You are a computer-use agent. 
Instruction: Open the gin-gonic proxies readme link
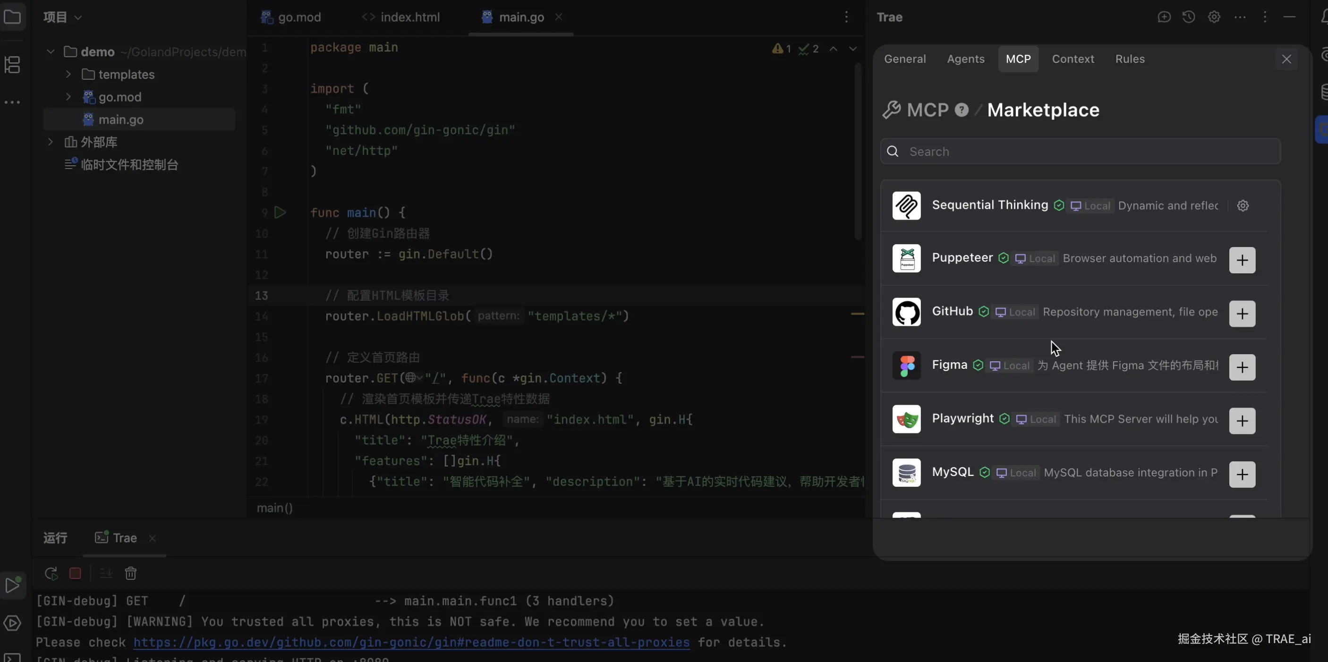(x=411, y=643)
